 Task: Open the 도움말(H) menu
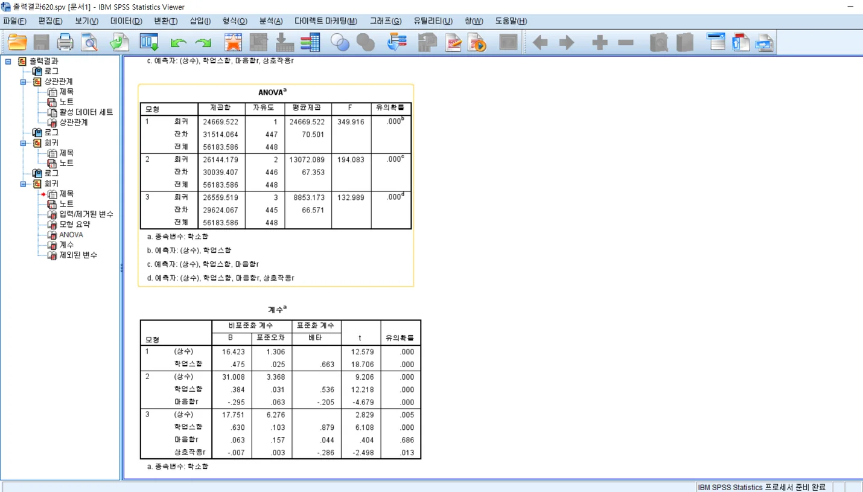[x=511, y=21]
